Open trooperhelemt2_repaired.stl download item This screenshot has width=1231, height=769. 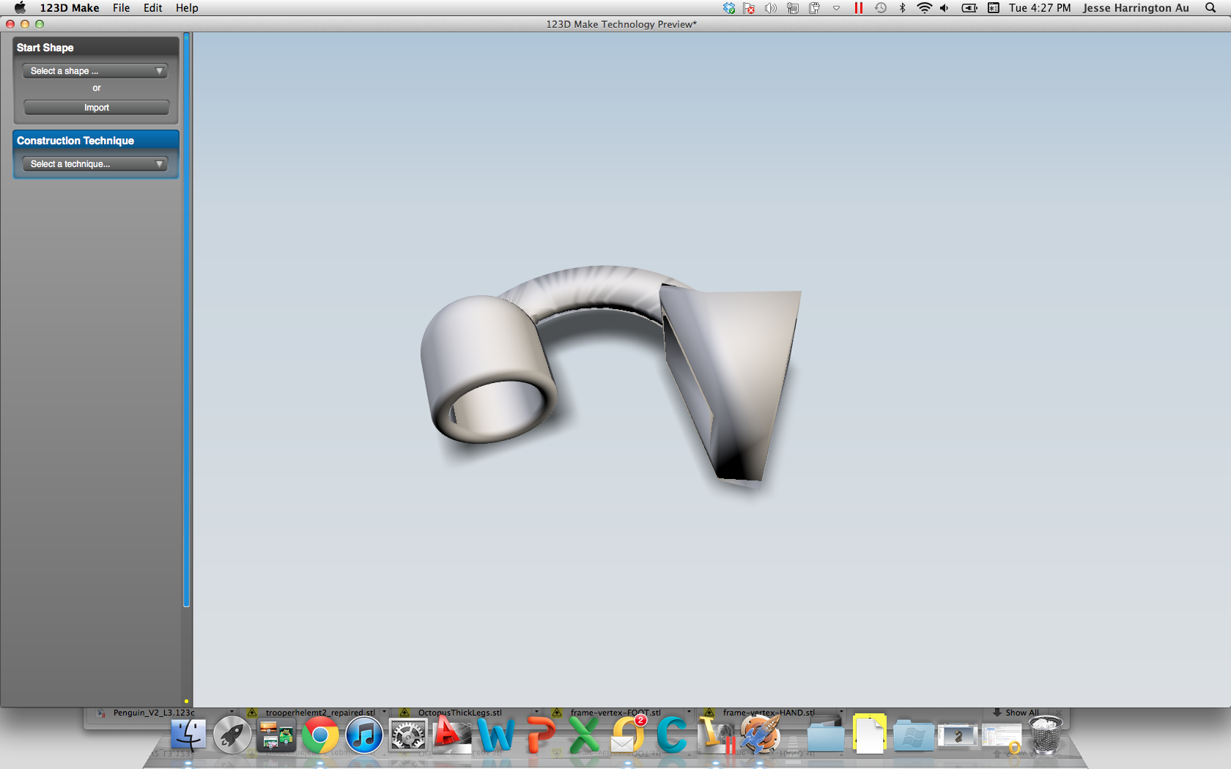point(319,713)
